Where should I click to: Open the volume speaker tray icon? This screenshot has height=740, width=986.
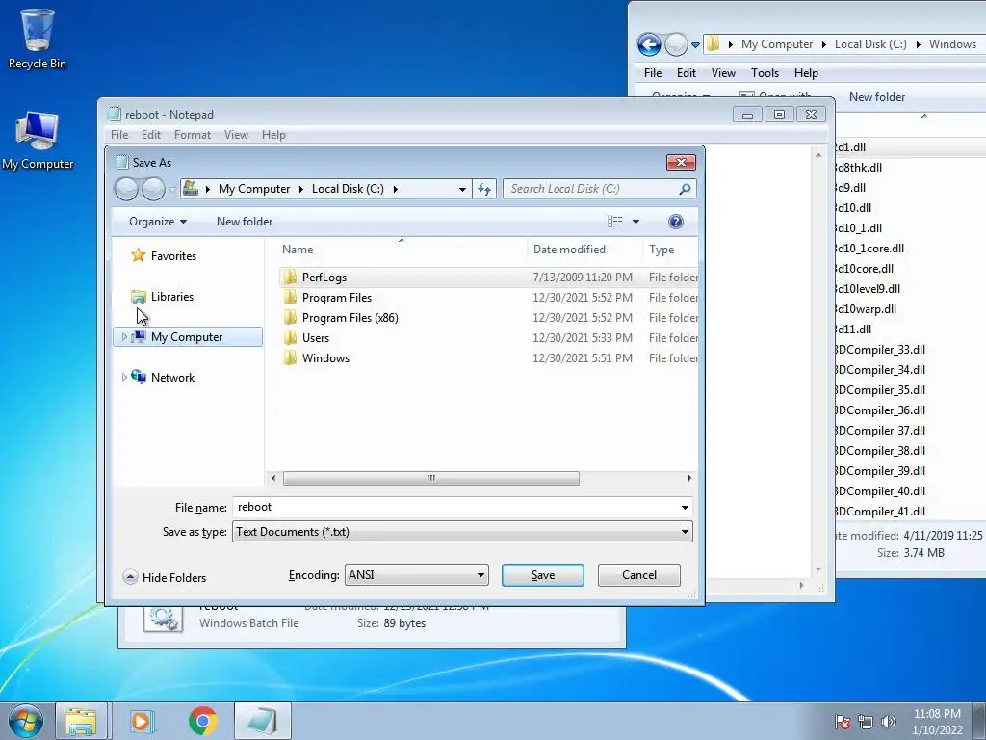[889, 722]
